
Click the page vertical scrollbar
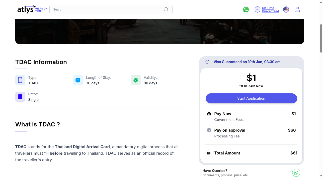[x=321, y=39]
